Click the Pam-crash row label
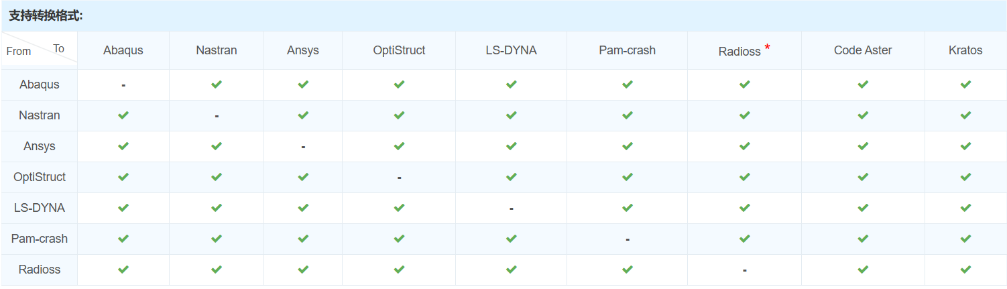1007x289 pixels. [x=40, y=239]
